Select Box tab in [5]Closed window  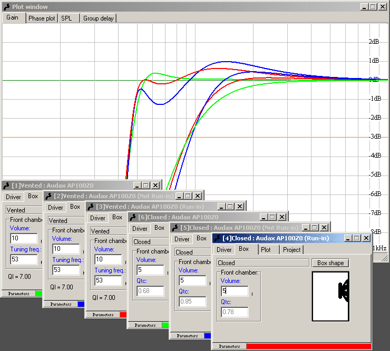(202, 239)
